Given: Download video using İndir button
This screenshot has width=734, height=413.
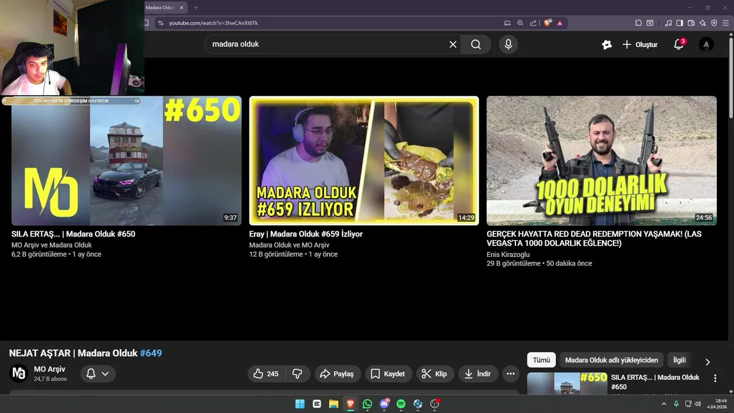Looking at the screenshot, I should coord(478,374).
